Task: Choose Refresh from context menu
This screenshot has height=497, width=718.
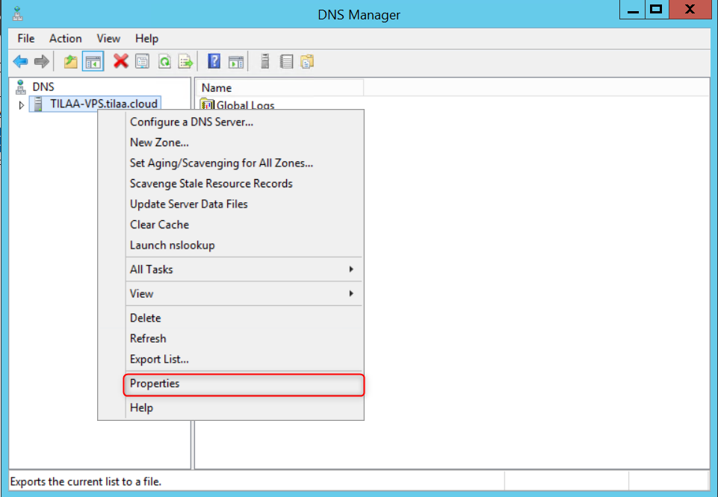Action: [x=244, y=339]
